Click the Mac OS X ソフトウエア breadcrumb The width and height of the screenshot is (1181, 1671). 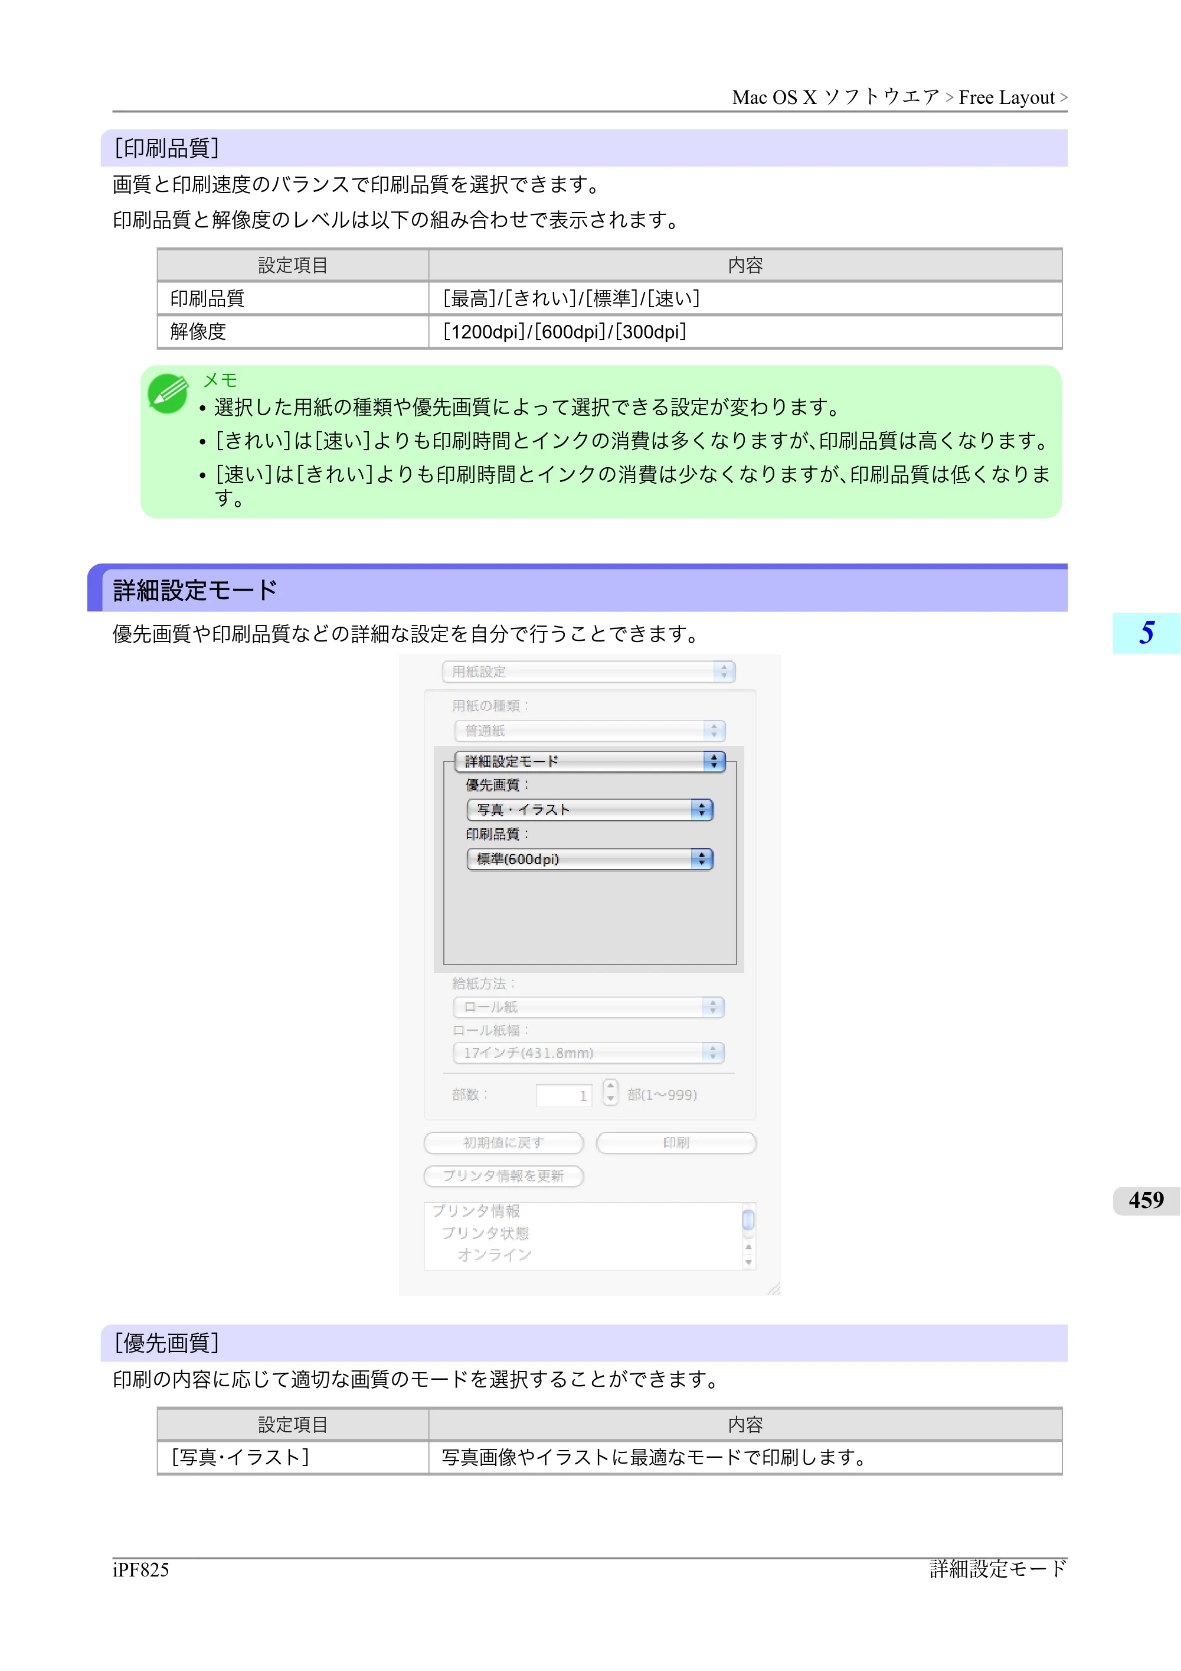point(836,97)
